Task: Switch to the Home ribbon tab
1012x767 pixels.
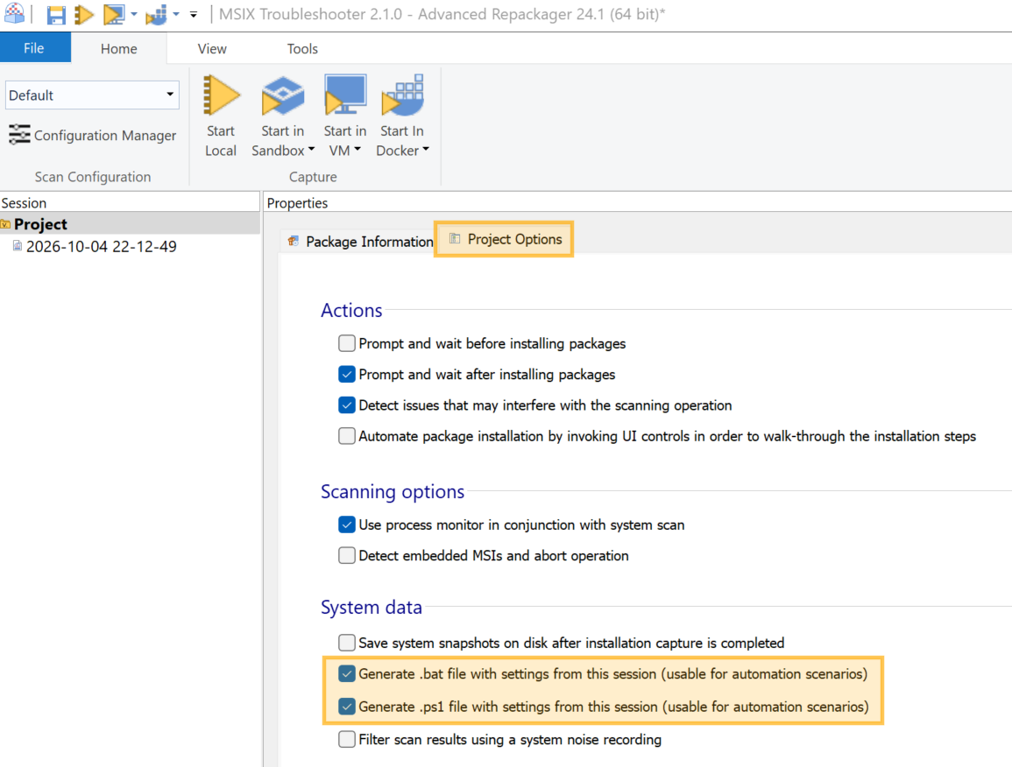Action: pos(119,49)
